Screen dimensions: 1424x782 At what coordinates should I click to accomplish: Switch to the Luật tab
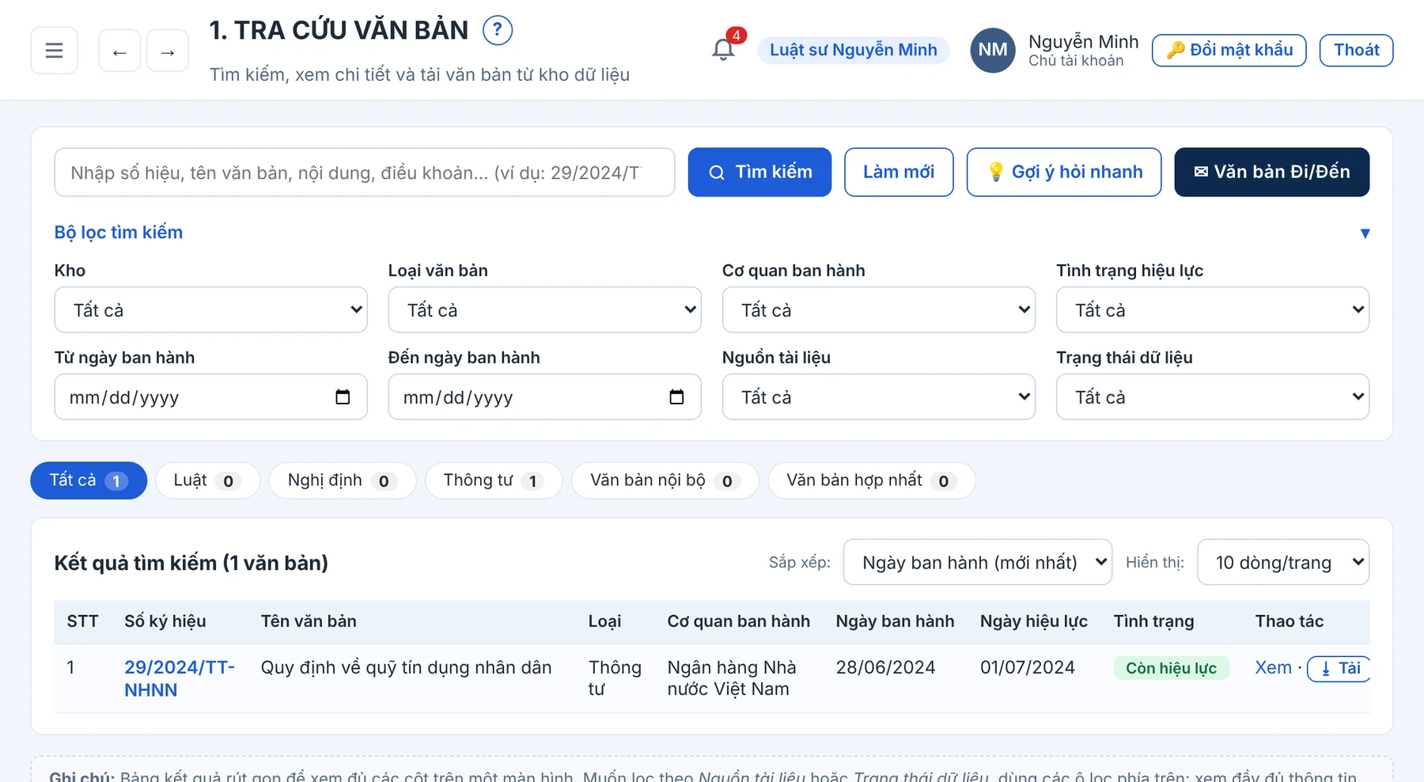coord(208,480)
